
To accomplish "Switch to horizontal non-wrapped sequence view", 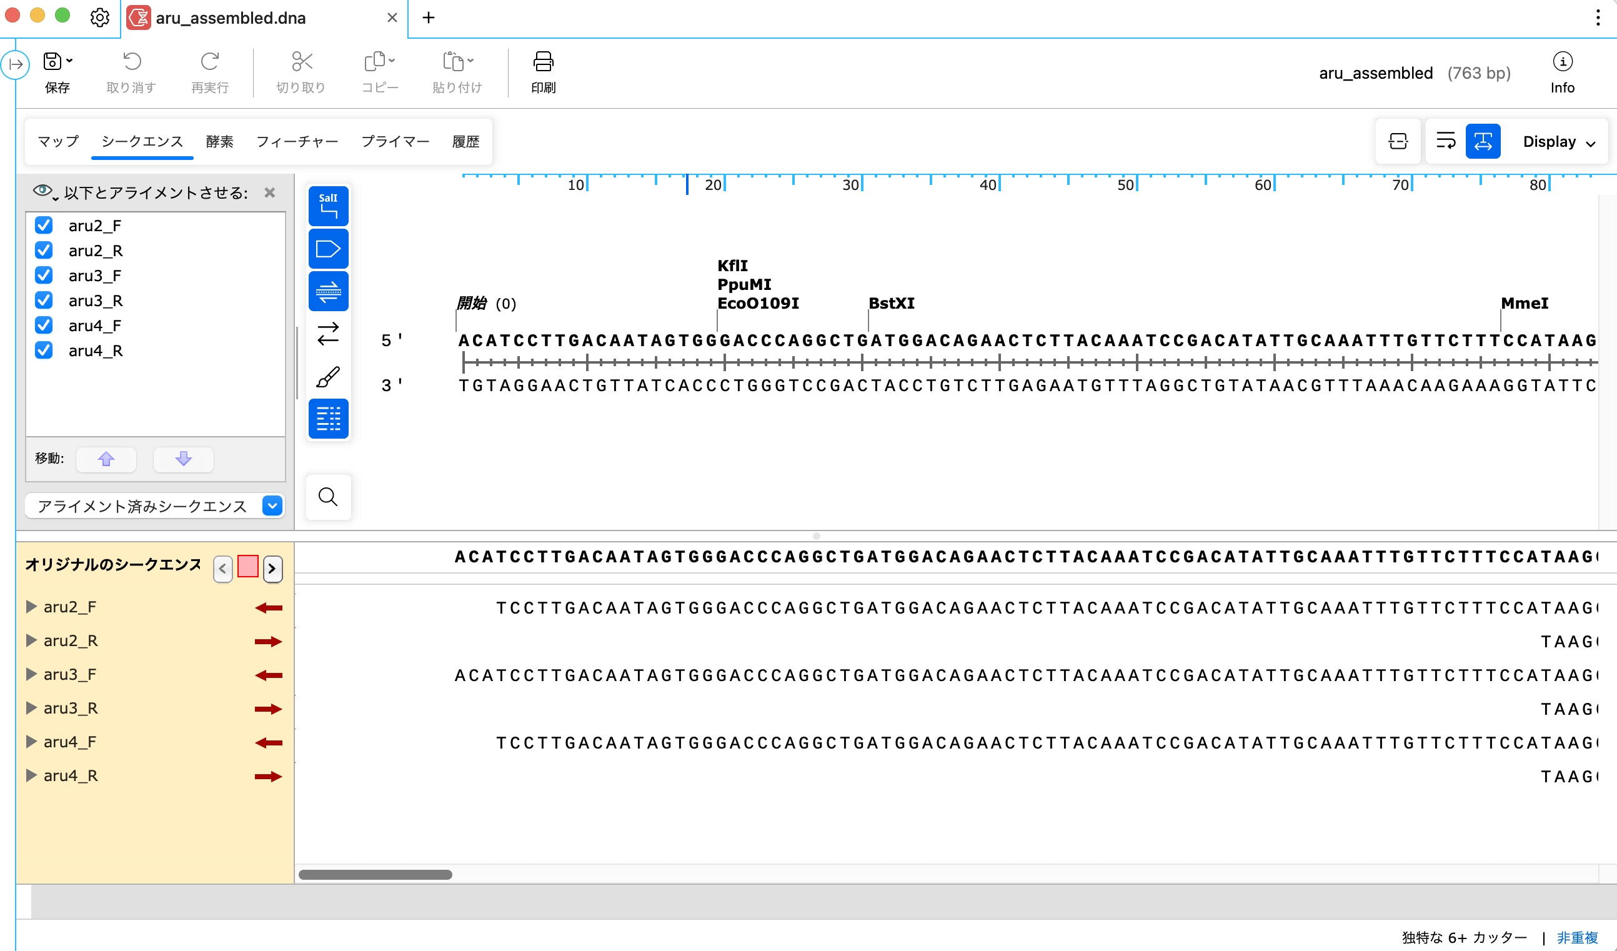I will 1483,141.
